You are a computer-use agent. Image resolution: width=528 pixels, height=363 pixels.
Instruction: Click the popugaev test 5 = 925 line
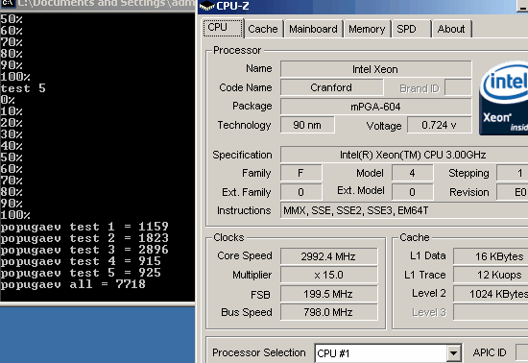click(81, 273)
